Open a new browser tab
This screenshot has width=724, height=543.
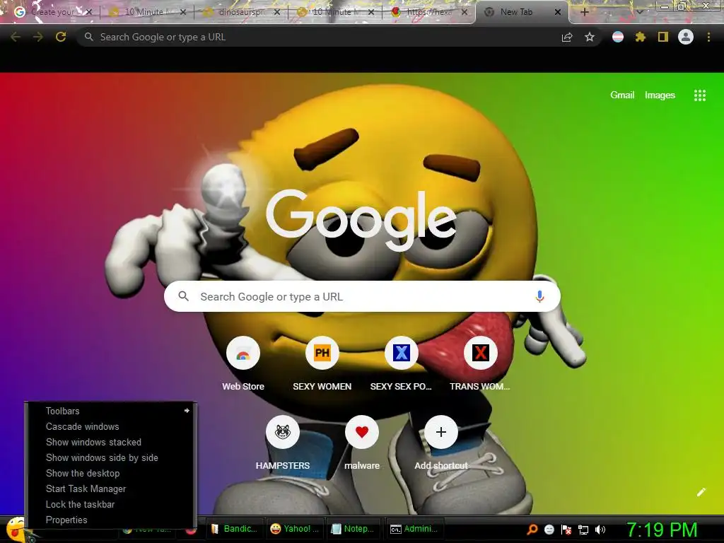tap(584, 12)
